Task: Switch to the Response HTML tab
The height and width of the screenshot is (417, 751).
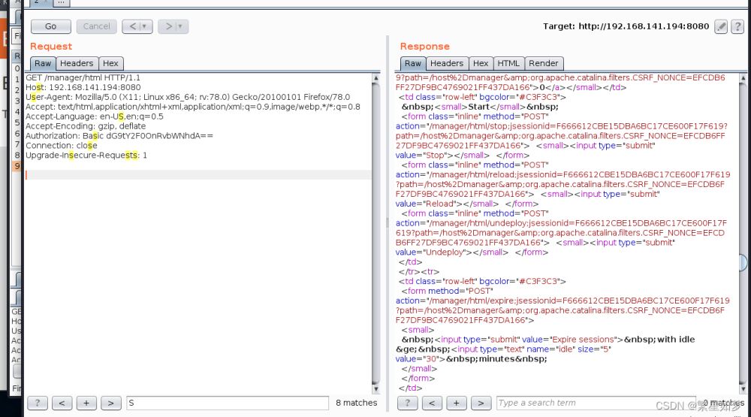Action: [508, 64]
